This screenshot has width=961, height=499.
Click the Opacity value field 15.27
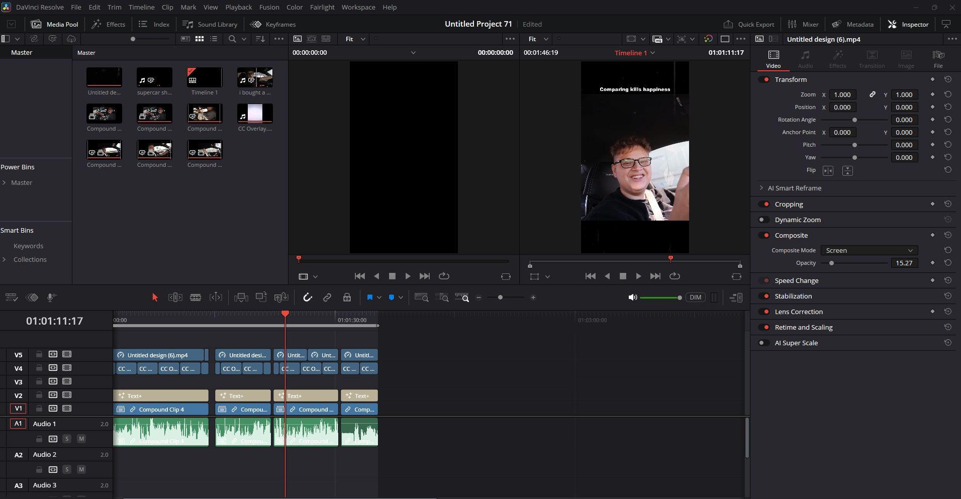[904, 263]
